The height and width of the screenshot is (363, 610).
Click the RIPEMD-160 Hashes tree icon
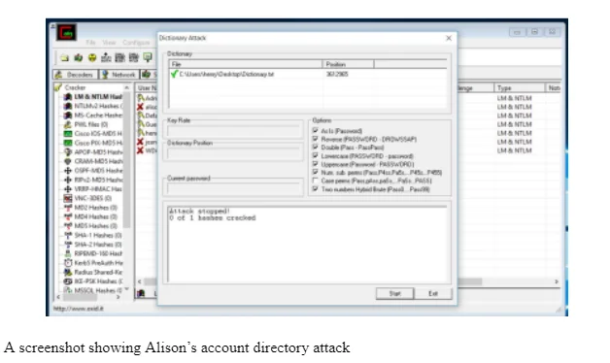tap(68, 253)
